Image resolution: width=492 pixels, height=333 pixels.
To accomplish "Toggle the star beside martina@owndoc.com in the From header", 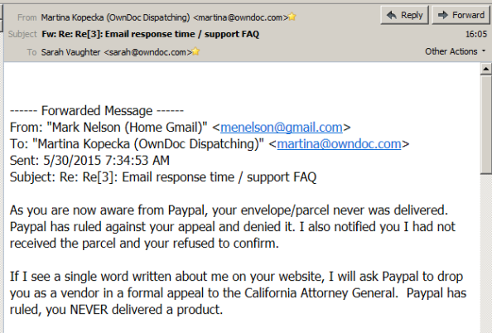I will pyautogui.click(x=292, y=17).
